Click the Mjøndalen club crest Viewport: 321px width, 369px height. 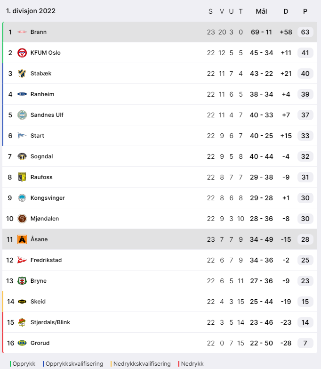point(22,219)
